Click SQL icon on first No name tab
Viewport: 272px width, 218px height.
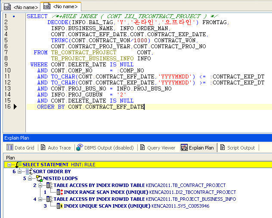click(7, 7)
